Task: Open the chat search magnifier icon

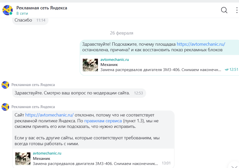Action: (x=224, y=10)
